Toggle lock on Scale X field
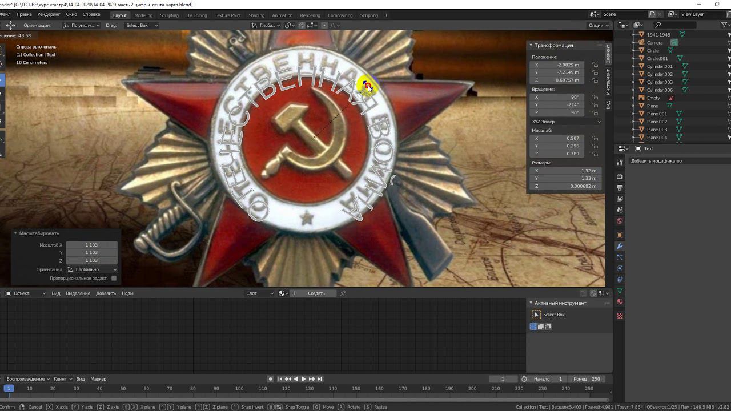 pos(595,138)
